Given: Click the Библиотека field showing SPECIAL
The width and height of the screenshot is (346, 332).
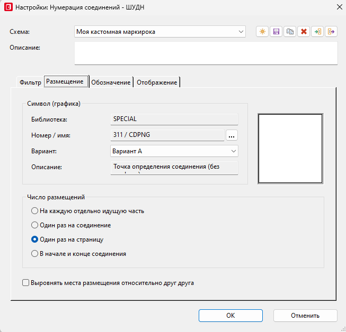Looking at the screenshot, I should (174, 119).
